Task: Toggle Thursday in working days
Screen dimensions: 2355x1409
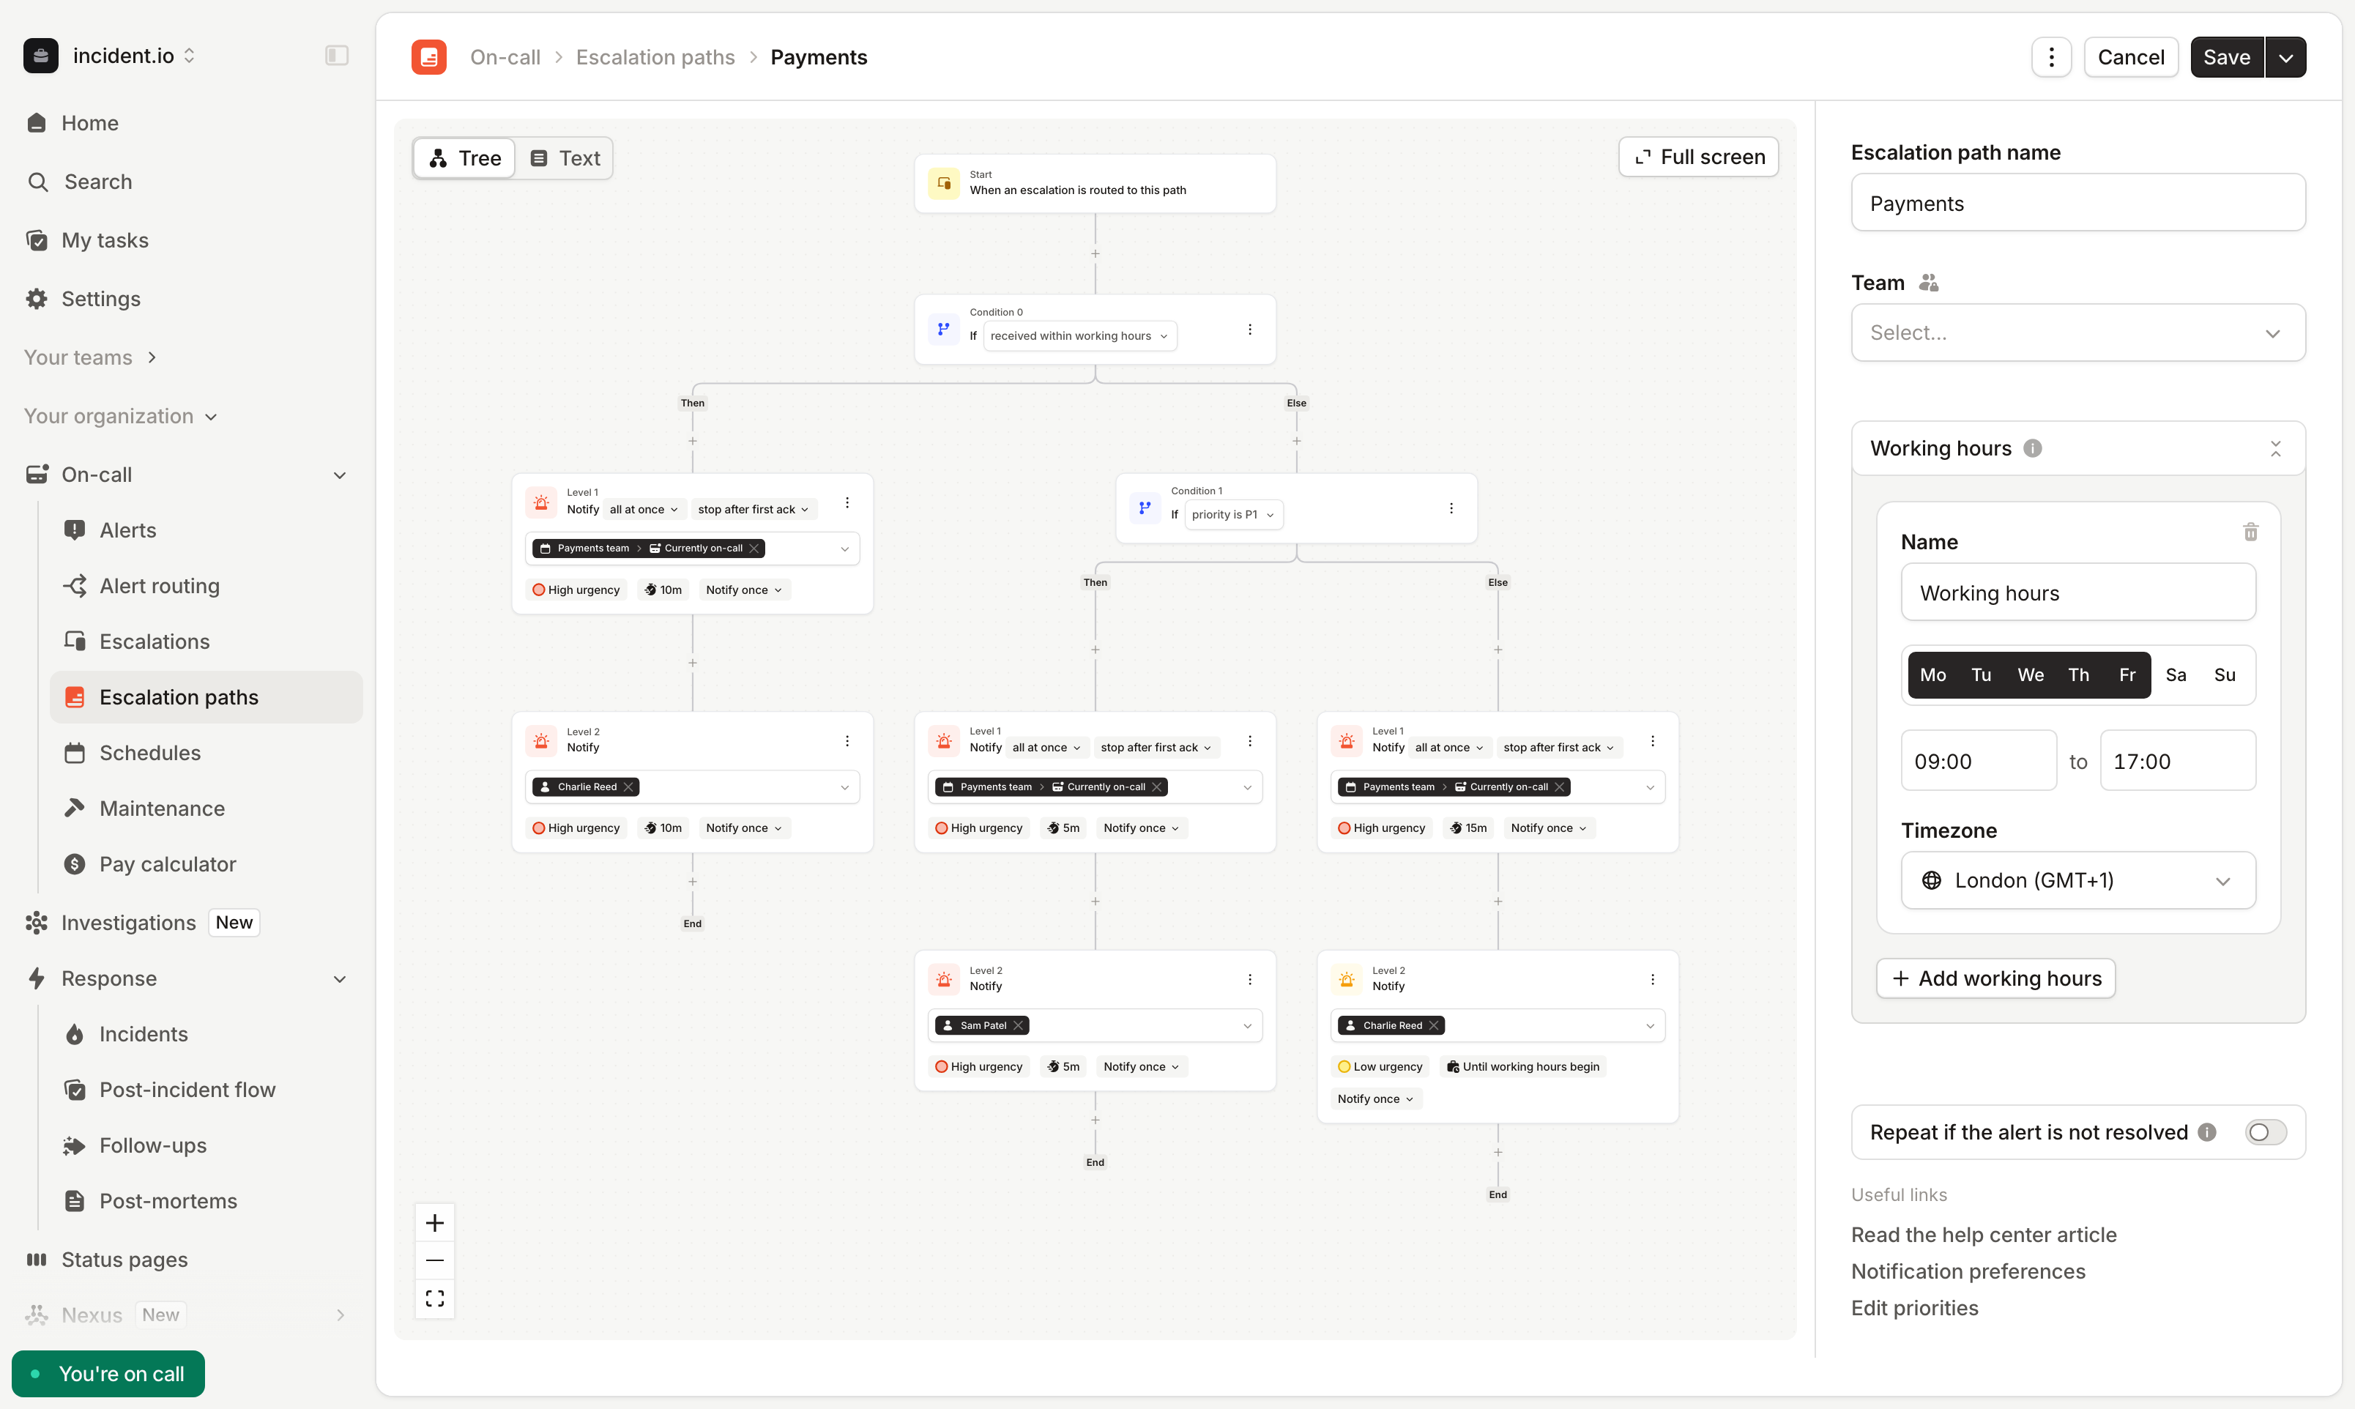Action: pyautogui.click(x=2079, y=675)
